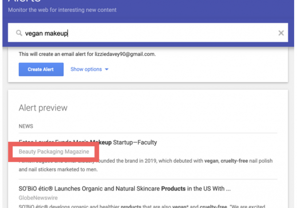
Task: Clear the search with the X icon
Action: coord(281,33)
